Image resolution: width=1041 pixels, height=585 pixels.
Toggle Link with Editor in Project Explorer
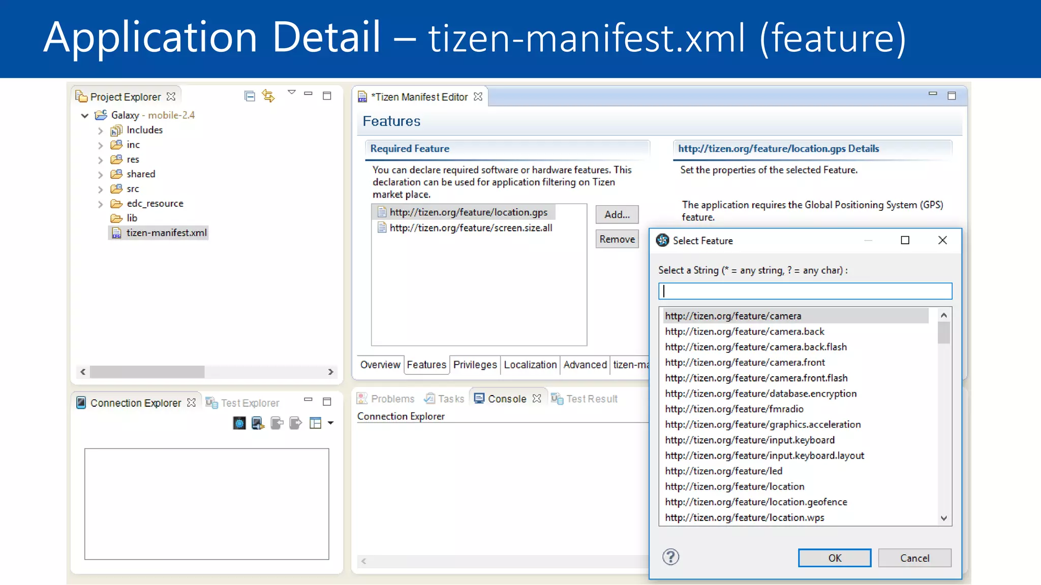coord(268,95)
